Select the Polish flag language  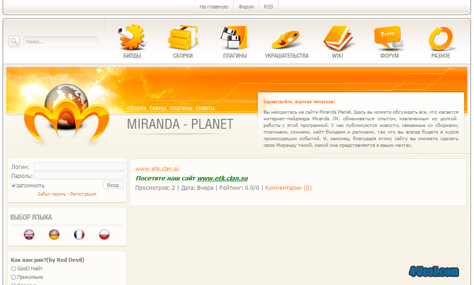click(104, 234)
